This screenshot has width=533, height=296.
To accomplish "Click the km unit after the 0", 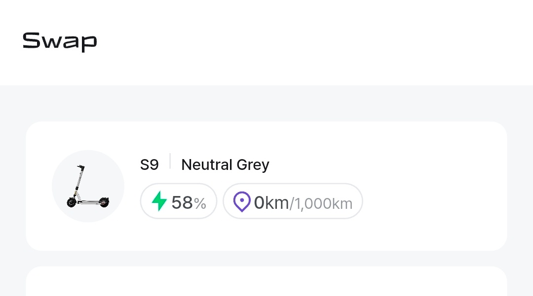I will (277, 202).
